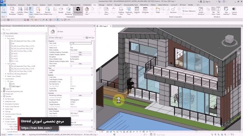Collapse the Graphics properties section
243x136 pixels.
coord(92,41)
